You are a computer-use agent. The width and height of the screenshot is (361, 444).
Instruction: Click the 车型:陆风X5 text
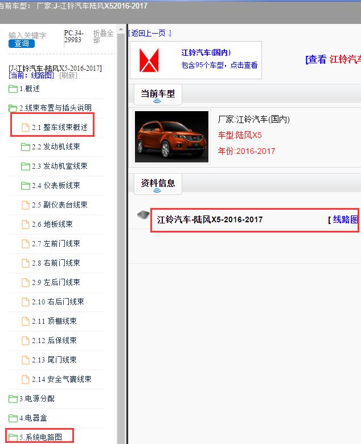click(240, 135)
